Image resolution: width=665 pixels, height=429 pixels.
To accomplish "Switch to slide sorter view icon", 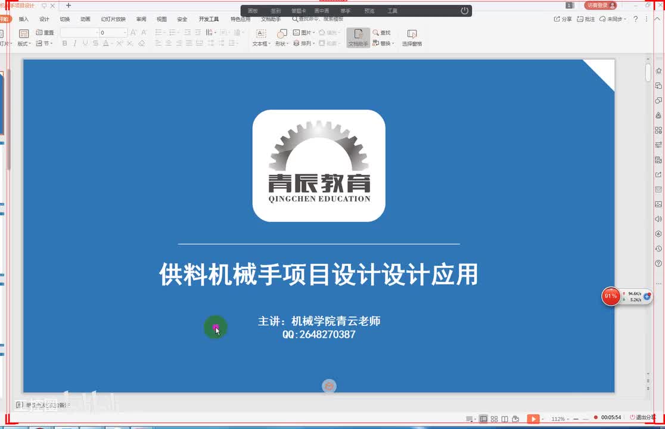I will click(x=494, y=419).
